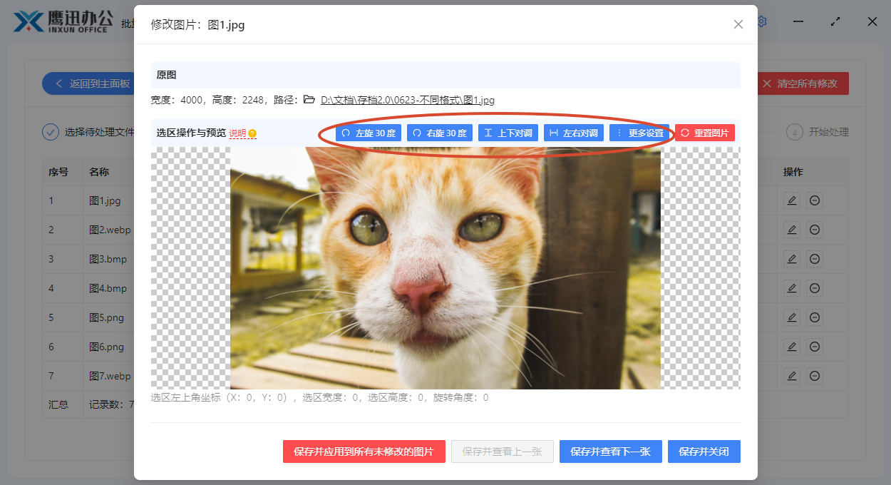Remove row 2 with minus icon
This screenshot has height=485, width=891.
point(815,230)
